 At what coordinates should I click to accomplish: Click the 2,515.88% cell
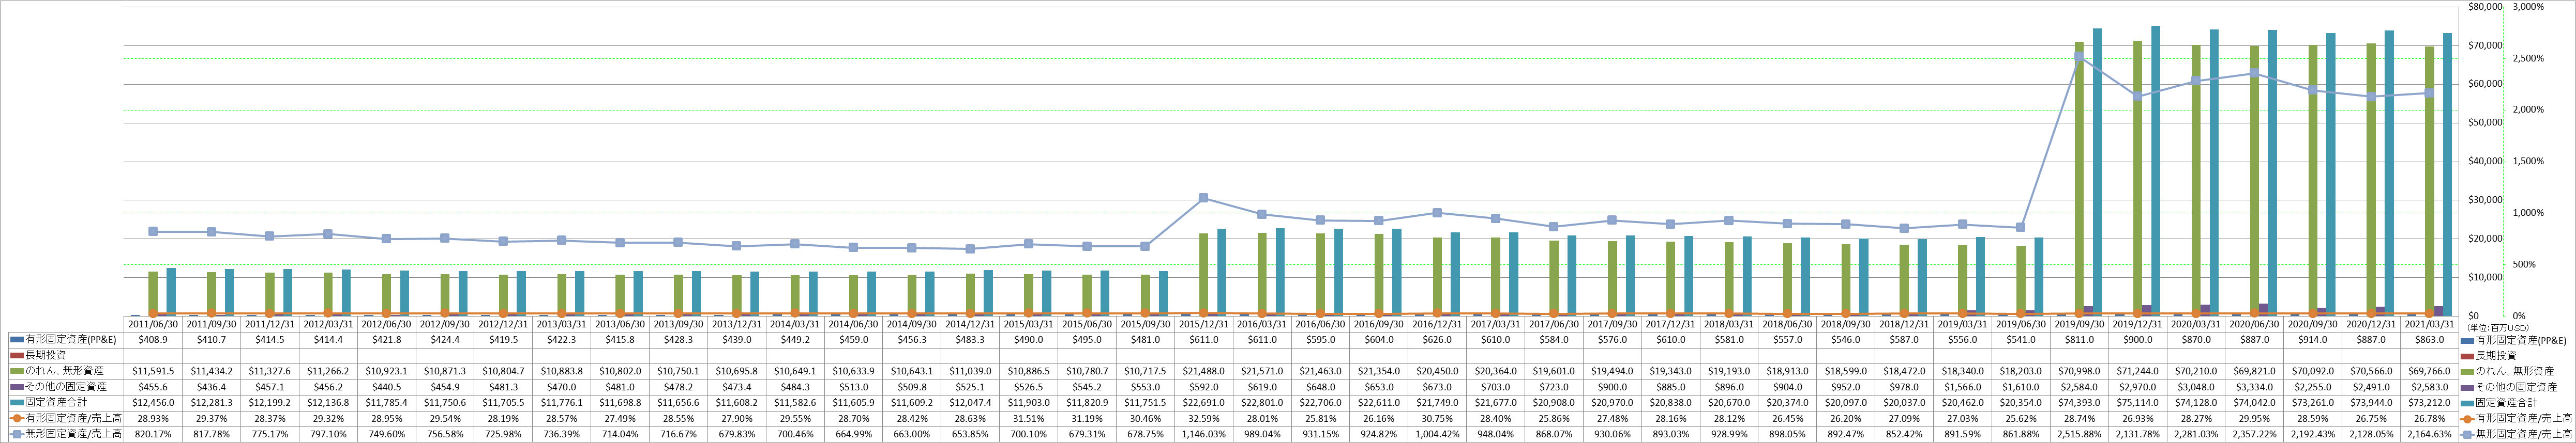(2080, 435)
